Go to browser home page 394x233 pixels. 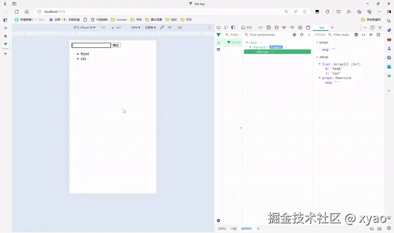27,11
